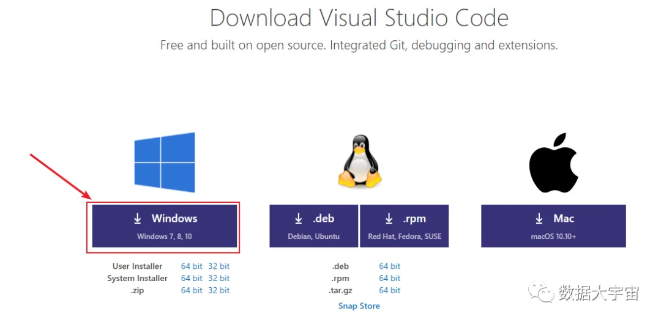Viewport: 661px width, 322px height.
Task: Click download arrow icon on .deb button
Action: pyautogui.click(x=299, y=219)
